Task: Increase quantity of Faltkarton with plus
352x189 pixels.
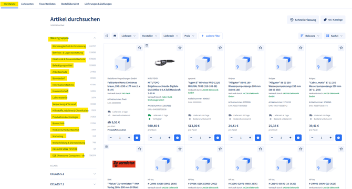Action: pyautogui.click(x=129, y=138)
